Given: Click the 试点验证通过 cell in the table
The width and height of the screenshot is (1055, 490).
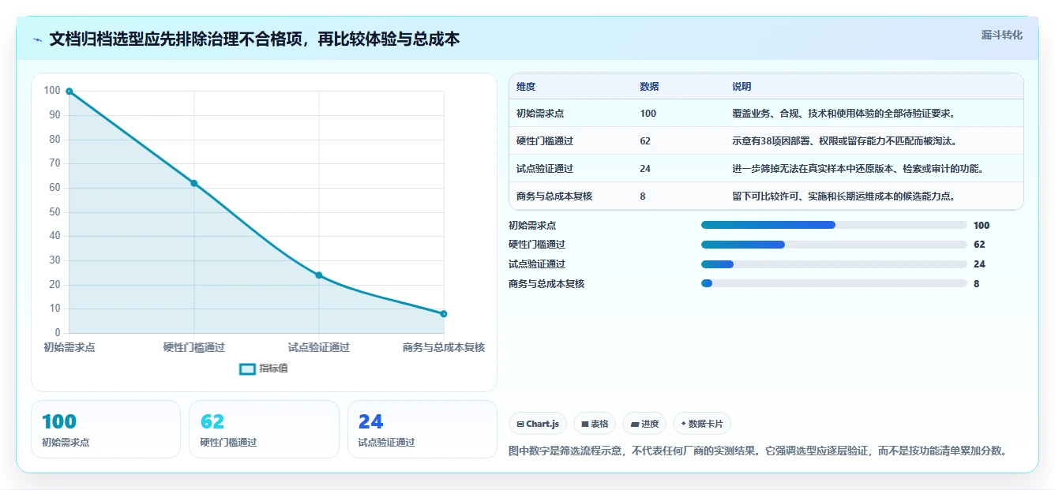Looking at the screenshot, I should [545, 169].
